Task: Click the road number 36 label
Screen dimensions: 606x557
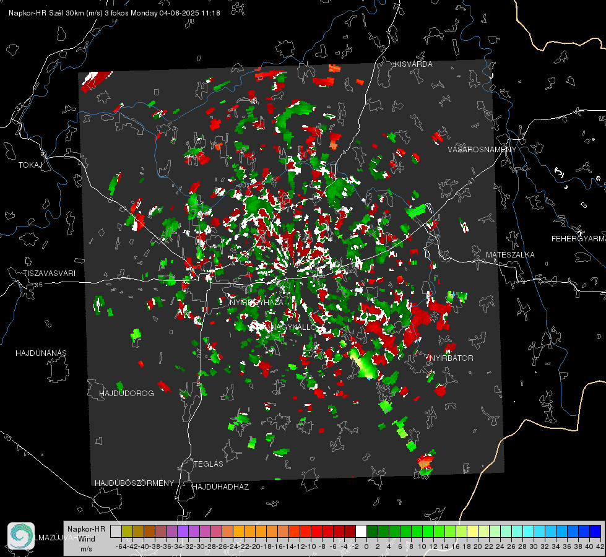Action: 38,285
